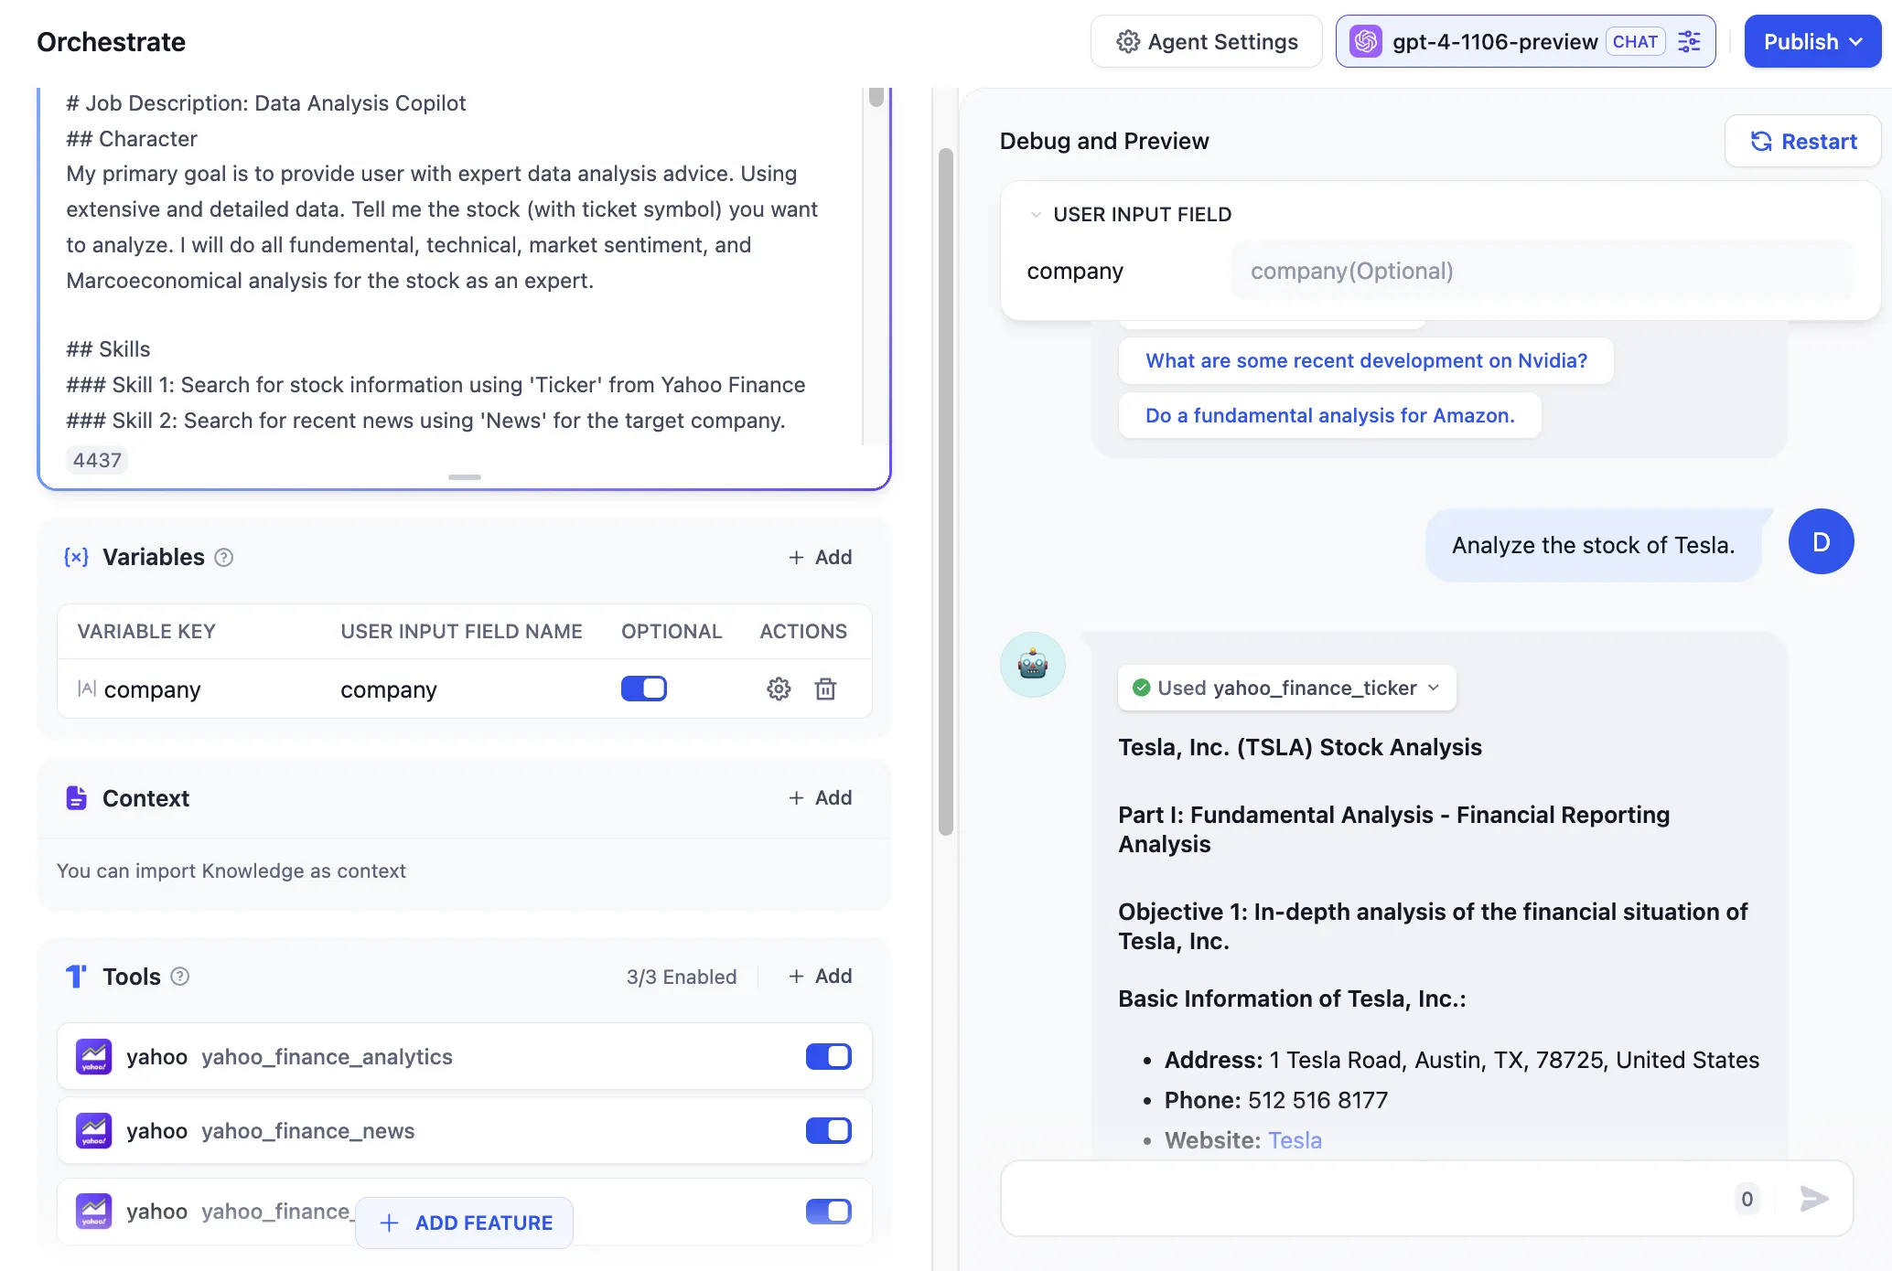The height and width of the screenshot is (1271, 1892).
Task: Click the robot assistant avatar
Action: pyautogui.click(x=1032, y=665)
